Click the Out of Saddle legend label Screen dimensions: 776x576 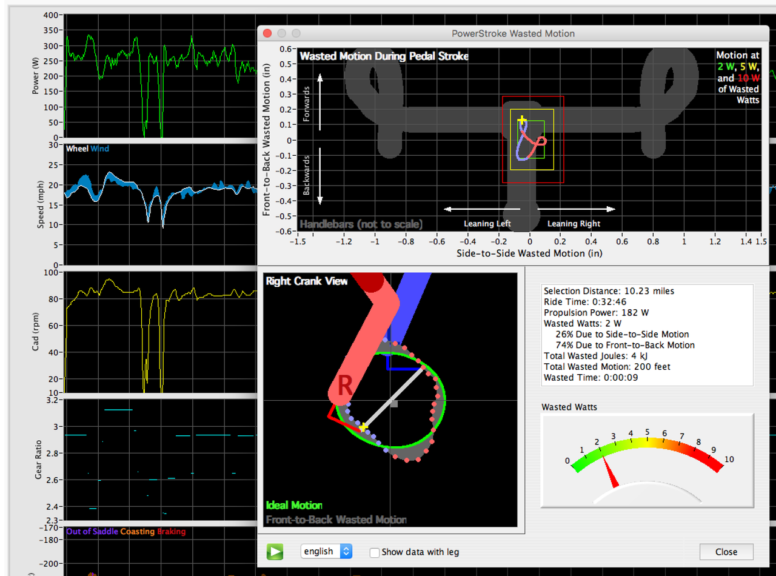point(92,532)
